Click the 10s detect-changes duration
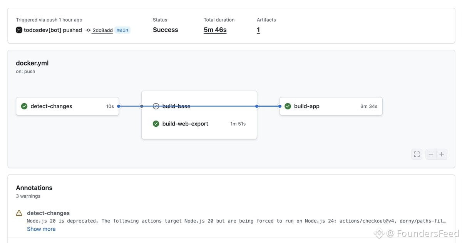 pos(110,106)
